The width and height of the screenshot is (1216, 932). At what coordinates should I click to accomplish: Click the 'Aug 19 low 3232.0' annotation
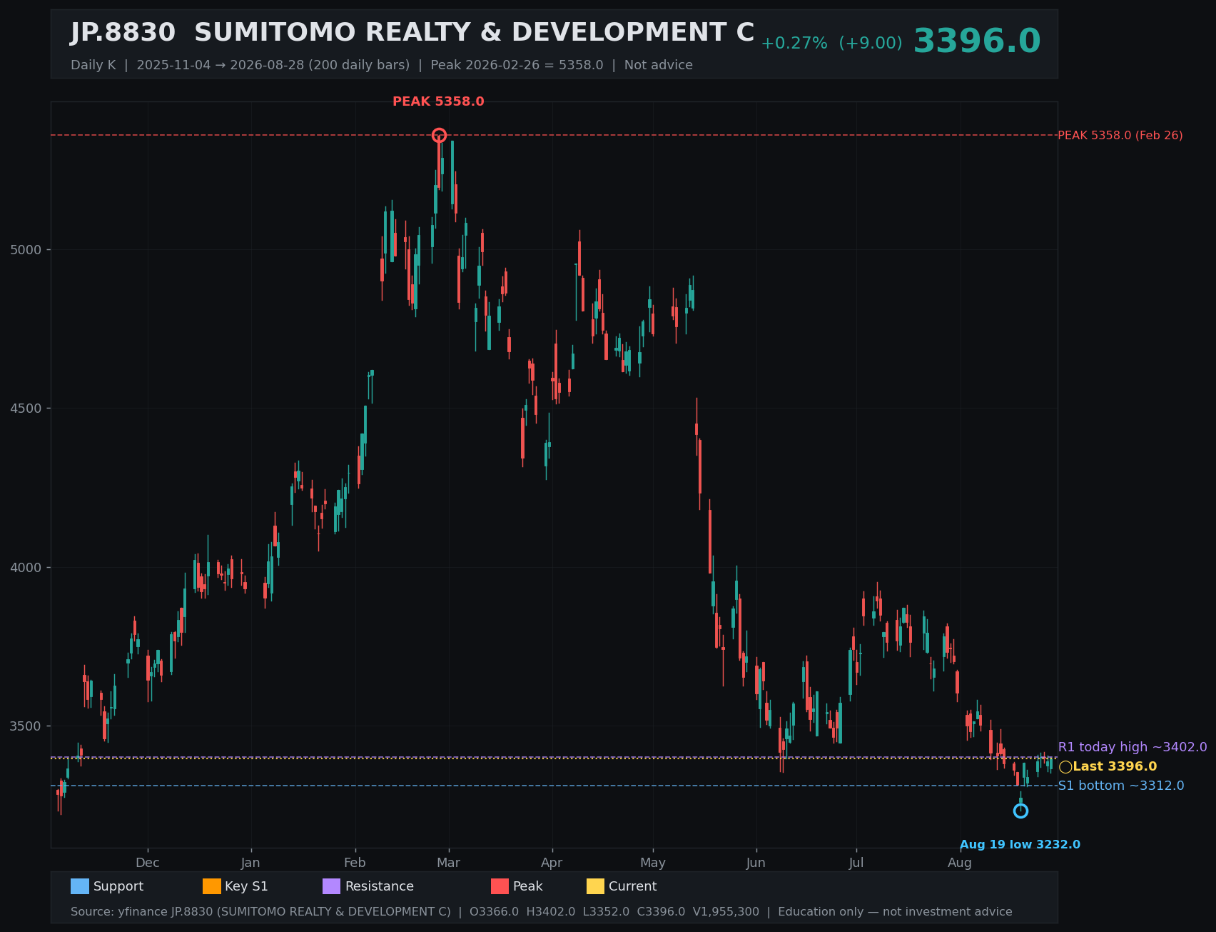click(1020, 845)
